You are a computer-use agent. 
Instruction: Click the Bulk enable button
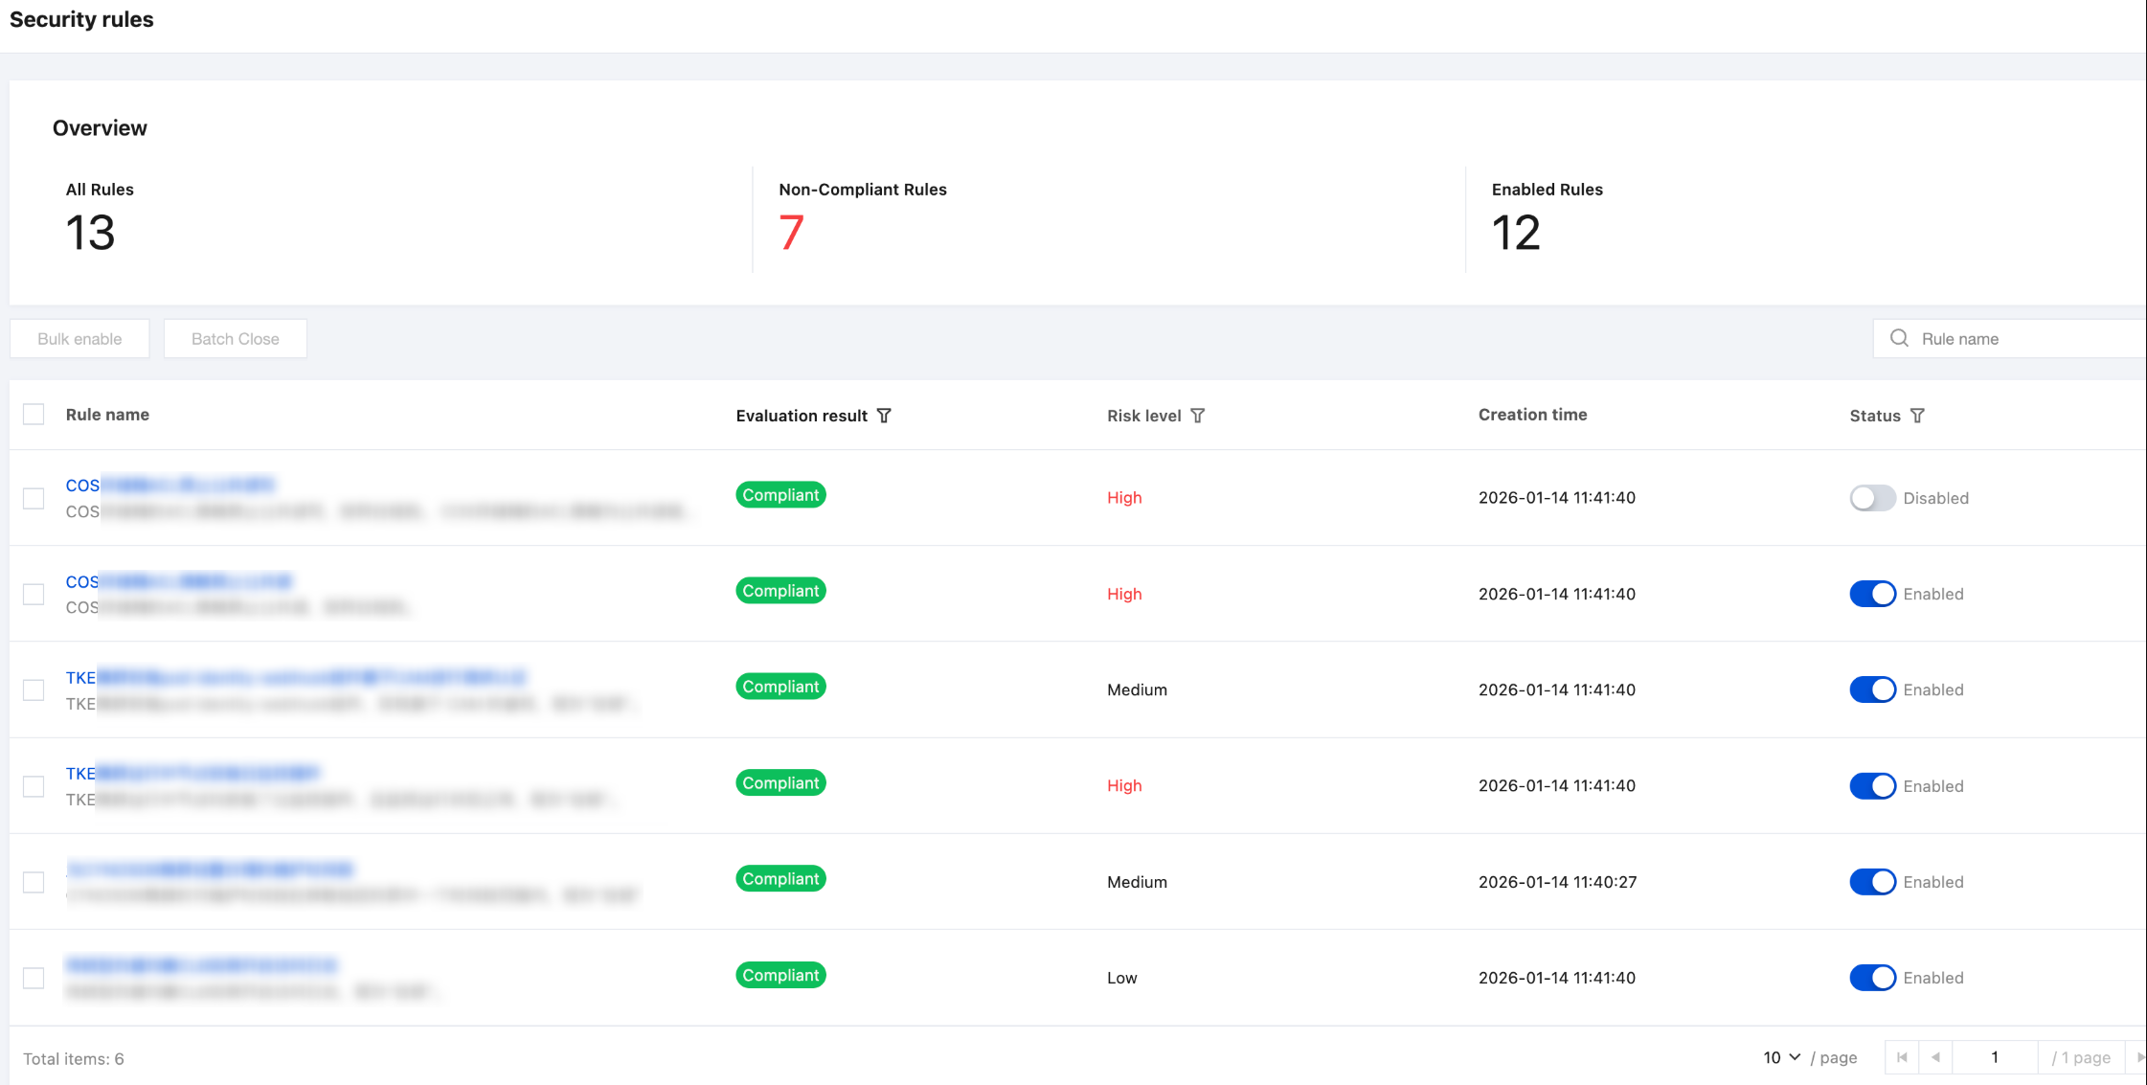(79, 339)
